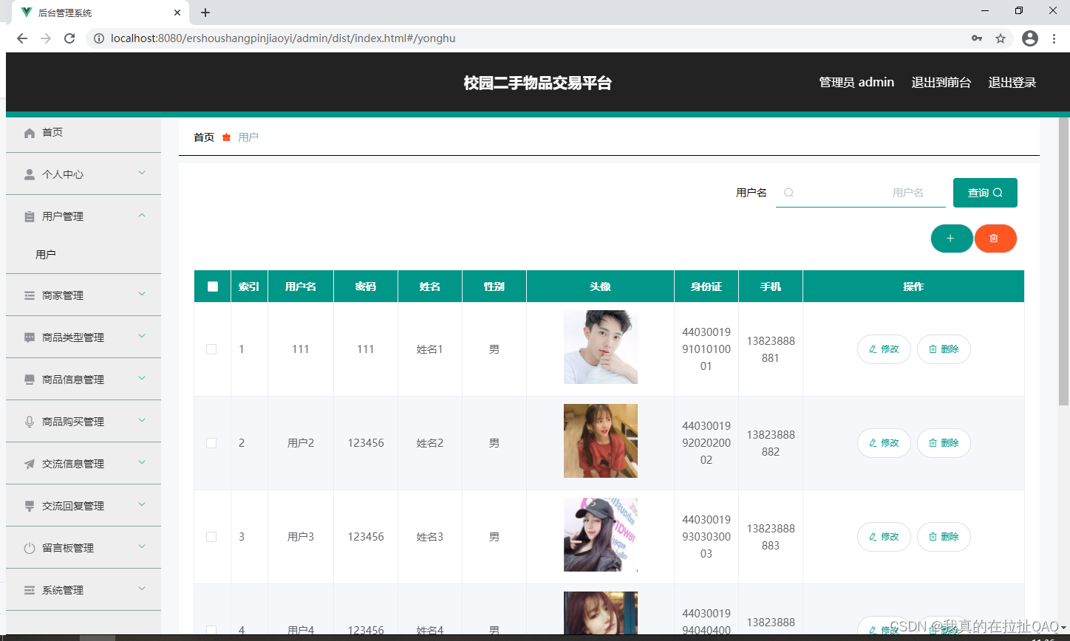Viewport: 1070px width, 641px height.
Task: Click the list icon next to 商家管理
Action: coord(30,295)
